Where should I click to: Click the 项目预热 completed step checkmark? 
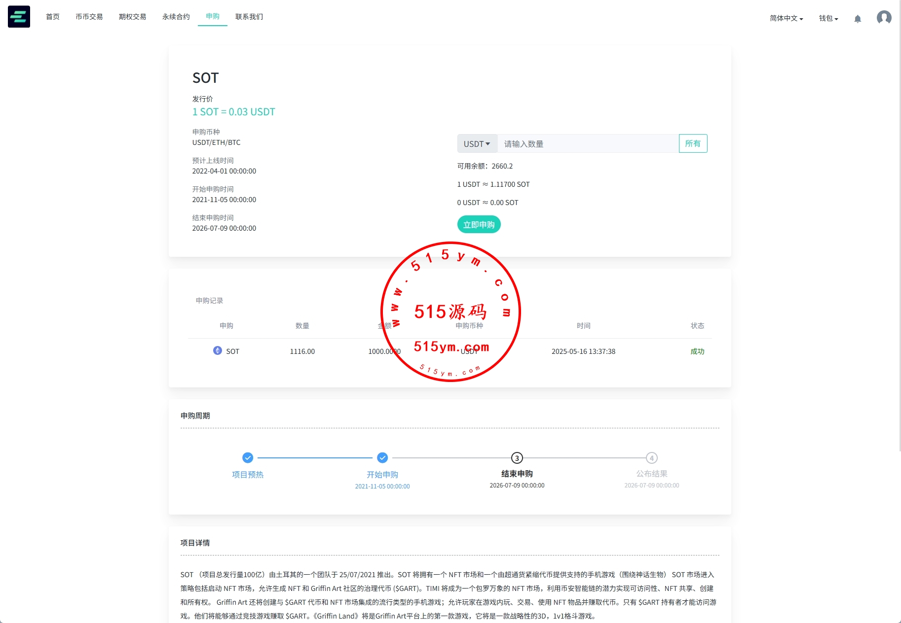(248, 458)
